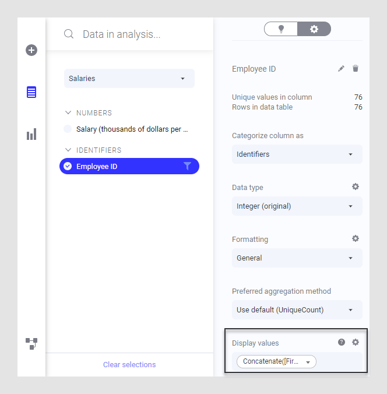
Task: Open the Data in analysis sidebar icon
Action: click(x=31, y=92)
